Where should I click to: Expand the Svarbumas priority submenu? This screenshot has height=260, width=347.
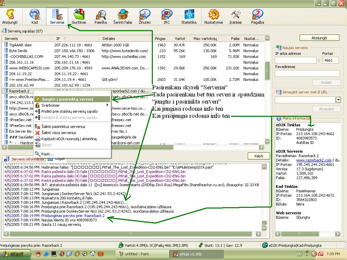72,105
